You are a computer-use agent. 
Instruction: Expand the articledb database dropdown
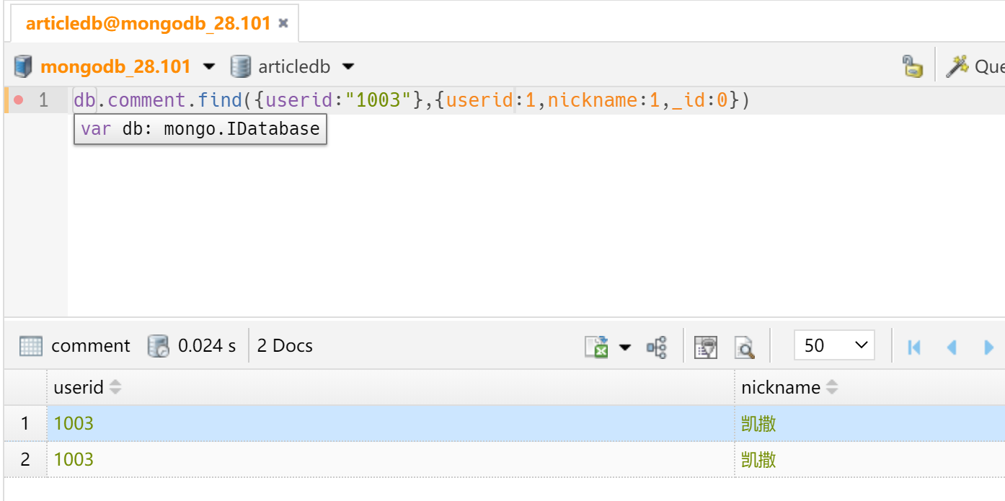click(348, 67)
